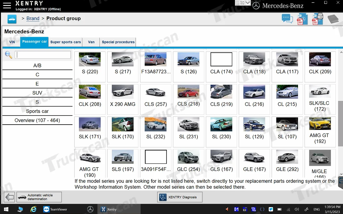Select the GLC (254) model
Screen dimensions: 343x214
pyautogui.click(x=189, y=164)
